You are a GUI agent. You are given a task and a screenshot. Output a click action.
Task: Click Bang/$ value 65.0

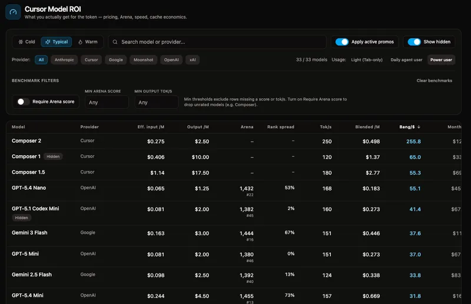[415, 157]
